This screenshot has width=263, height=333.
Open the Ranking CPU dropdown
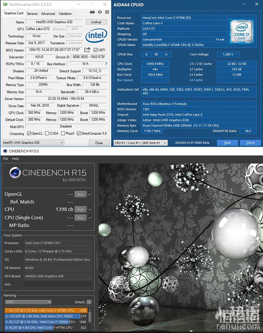pos(28,302)
